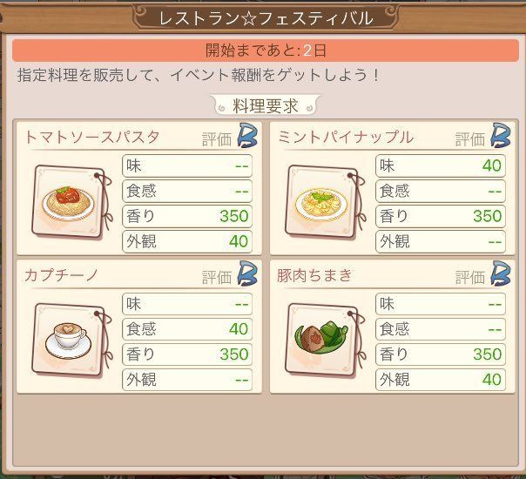The height and width of the screenshot is (479, 526).
Task: Click 外観 40 row of トマトソースパスタ
Action: tap(186, 241)
